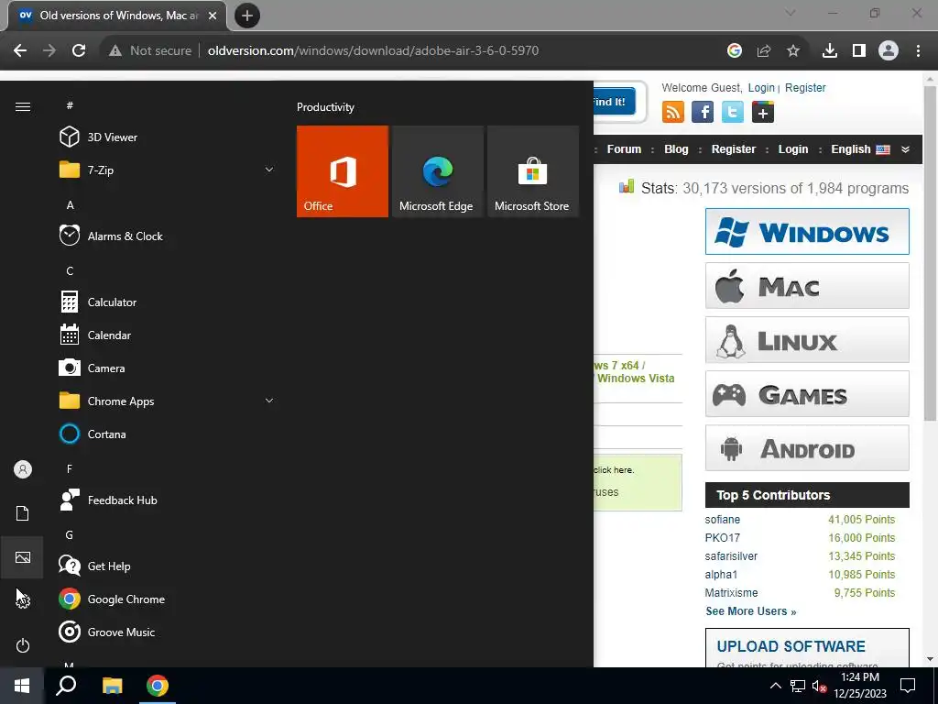
Task: Expand the 7-Zip folder
Action: tap(269, 170)
